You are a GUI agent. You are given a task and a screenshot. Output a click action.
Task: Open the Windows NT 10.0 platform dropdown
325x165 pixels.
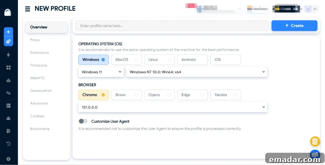coord(197,72)
